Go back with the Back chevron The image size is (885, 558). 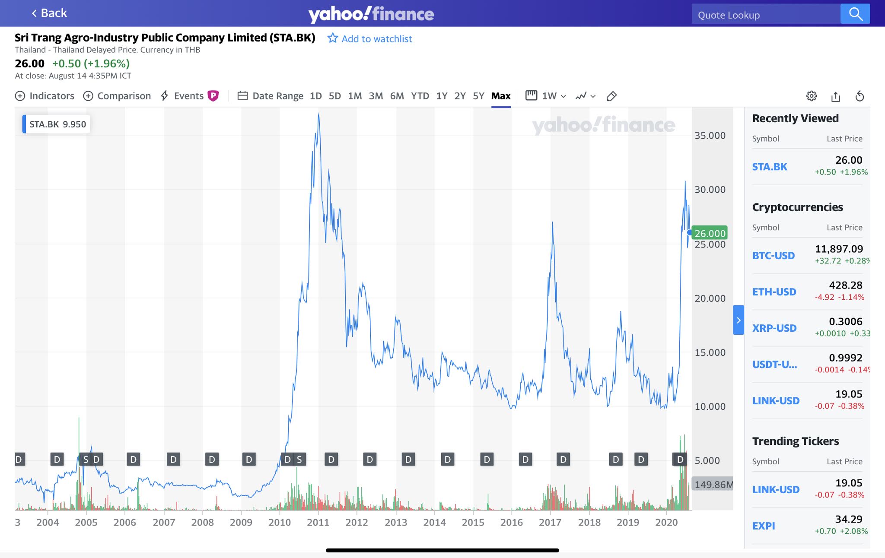49,13
